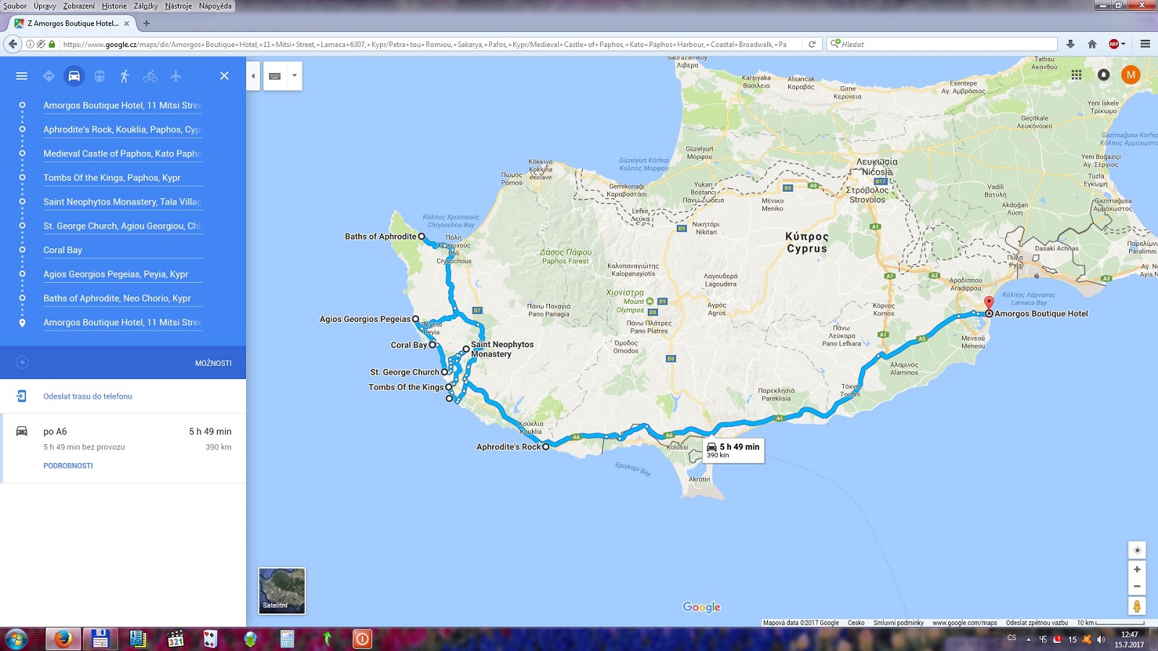Select driving mode car icon

tap(74, 76)
